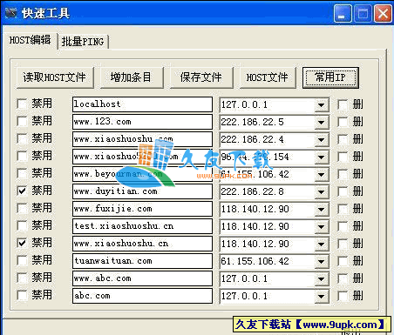Tick 禁用 checkbox for localhost row
Viewport: 394px width, 335px height.
coord(22,104)
